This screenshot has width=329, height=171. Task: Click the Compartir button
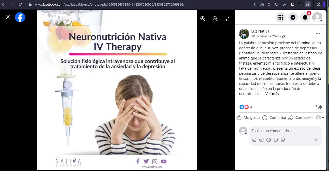tap(301, 118)
